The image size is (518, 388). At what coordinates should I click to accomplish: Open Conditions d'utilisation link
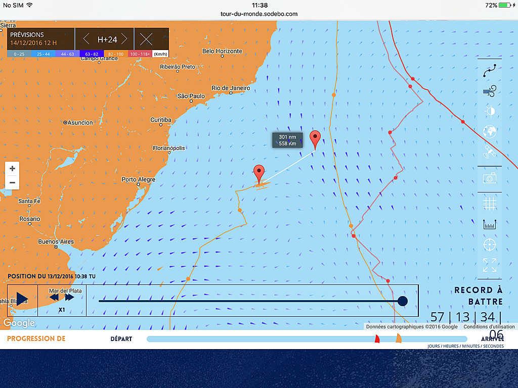coord(489,327)
